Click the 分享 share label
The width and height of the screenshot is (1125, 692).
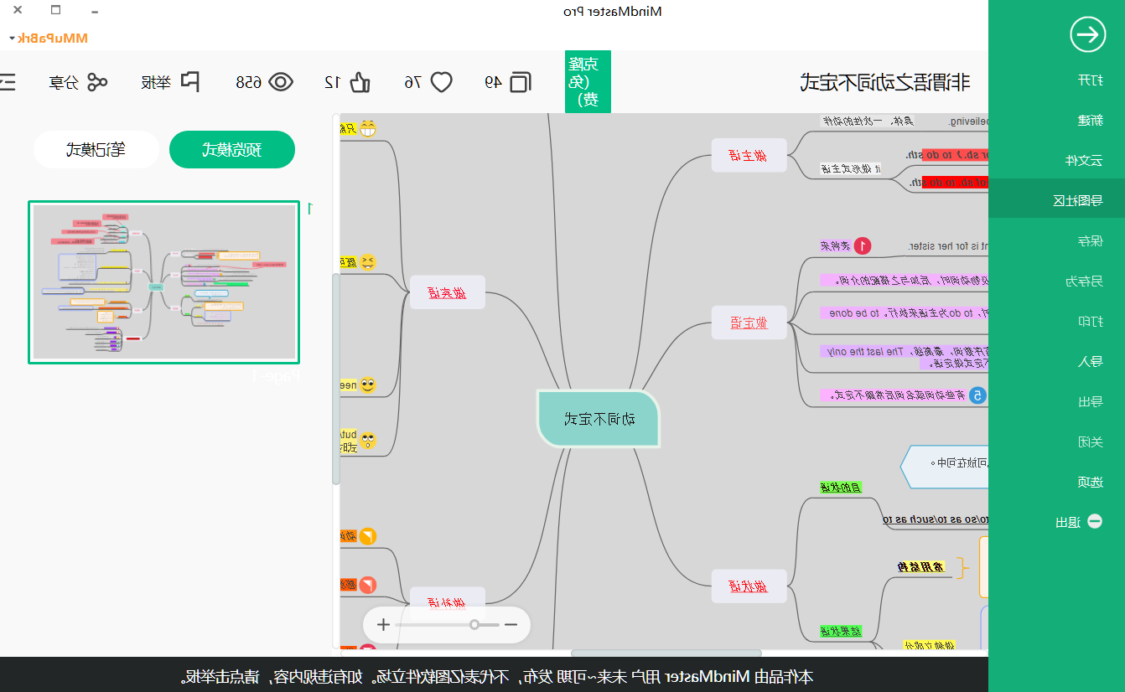(64, 82)
